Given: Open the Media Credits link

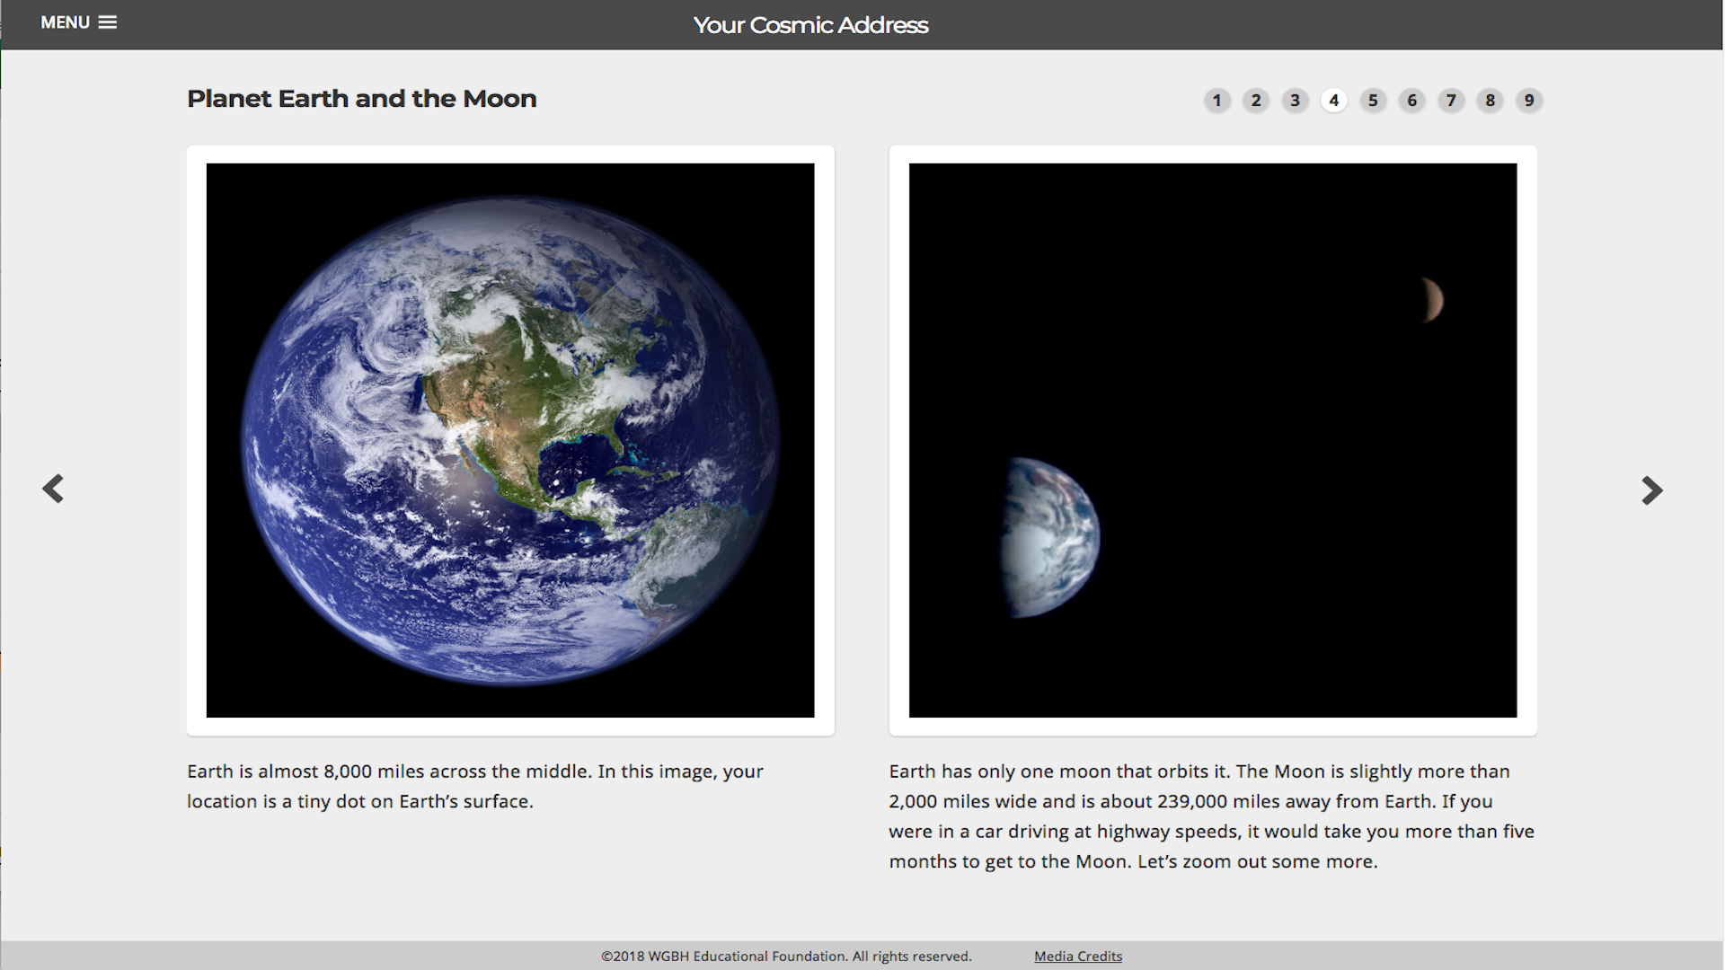Looking at the screenshot, I should [1077, 956].
